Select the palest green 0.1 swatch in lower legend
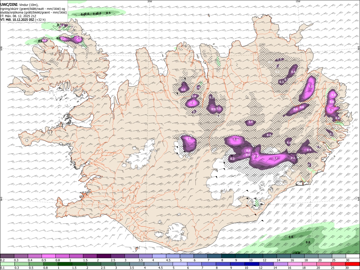 [x=7, y=264]
